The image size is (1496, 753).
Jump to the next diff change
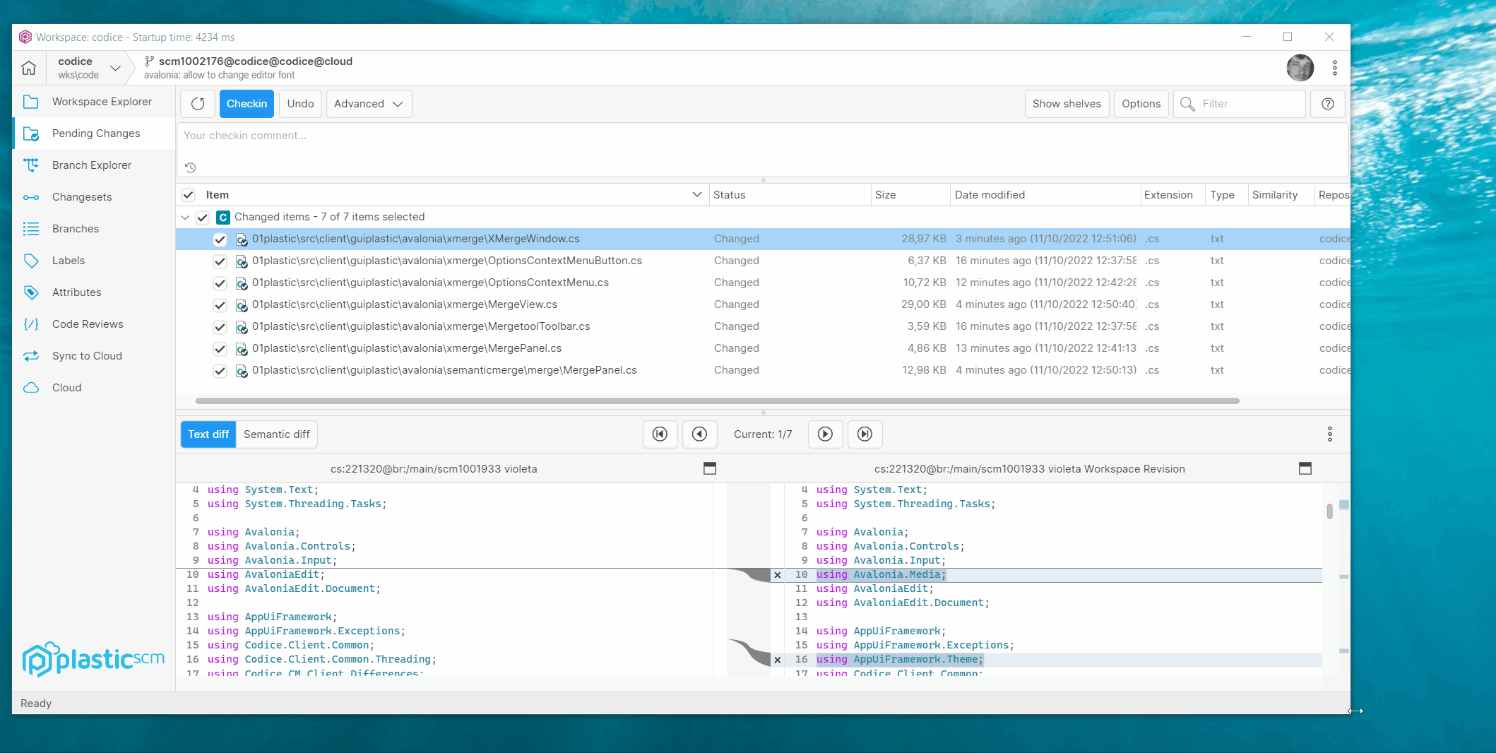tap(825, 434)
